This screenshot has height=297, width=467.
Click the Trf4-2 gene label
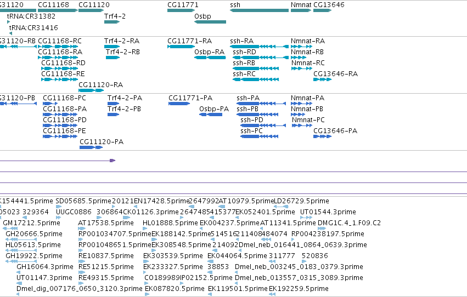point(115,16)
